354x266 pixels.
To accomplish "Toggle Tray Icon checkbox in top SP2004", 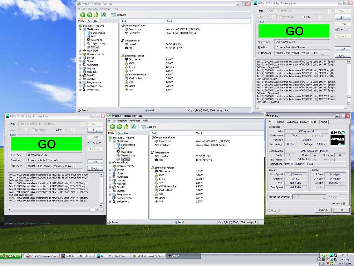I will click(x=336, y=29).
